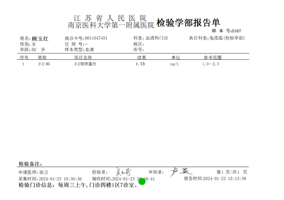Select card number 0011047451
Screen dimensions: 284x200
pyautogui.click(x=96, y=38)
